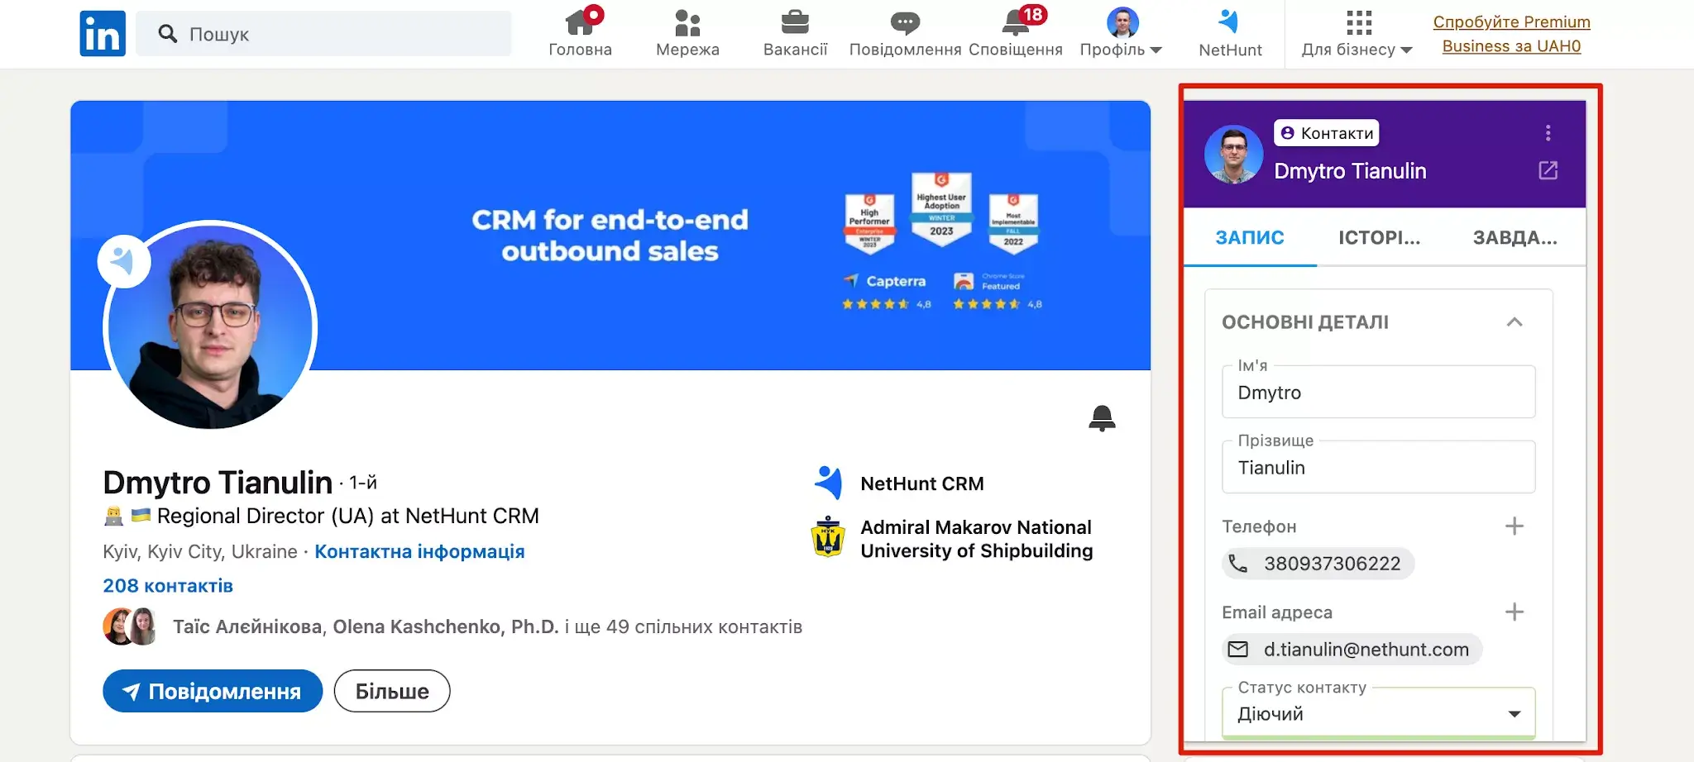The height and width of the screenshot is (762, 1694).
Task: Open Сповіщення notifications with 18 badge
Action: click(x=1016, y=33)
